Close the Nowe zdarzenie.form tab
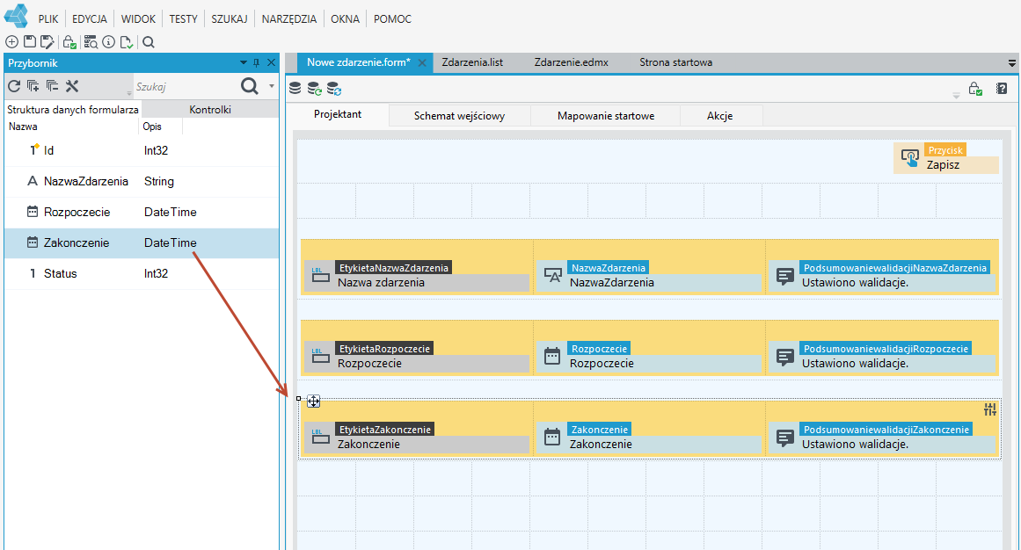 422,63
